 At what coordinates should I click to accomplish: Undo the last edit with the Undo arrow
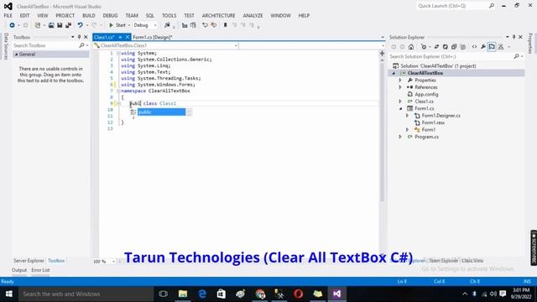80,25
